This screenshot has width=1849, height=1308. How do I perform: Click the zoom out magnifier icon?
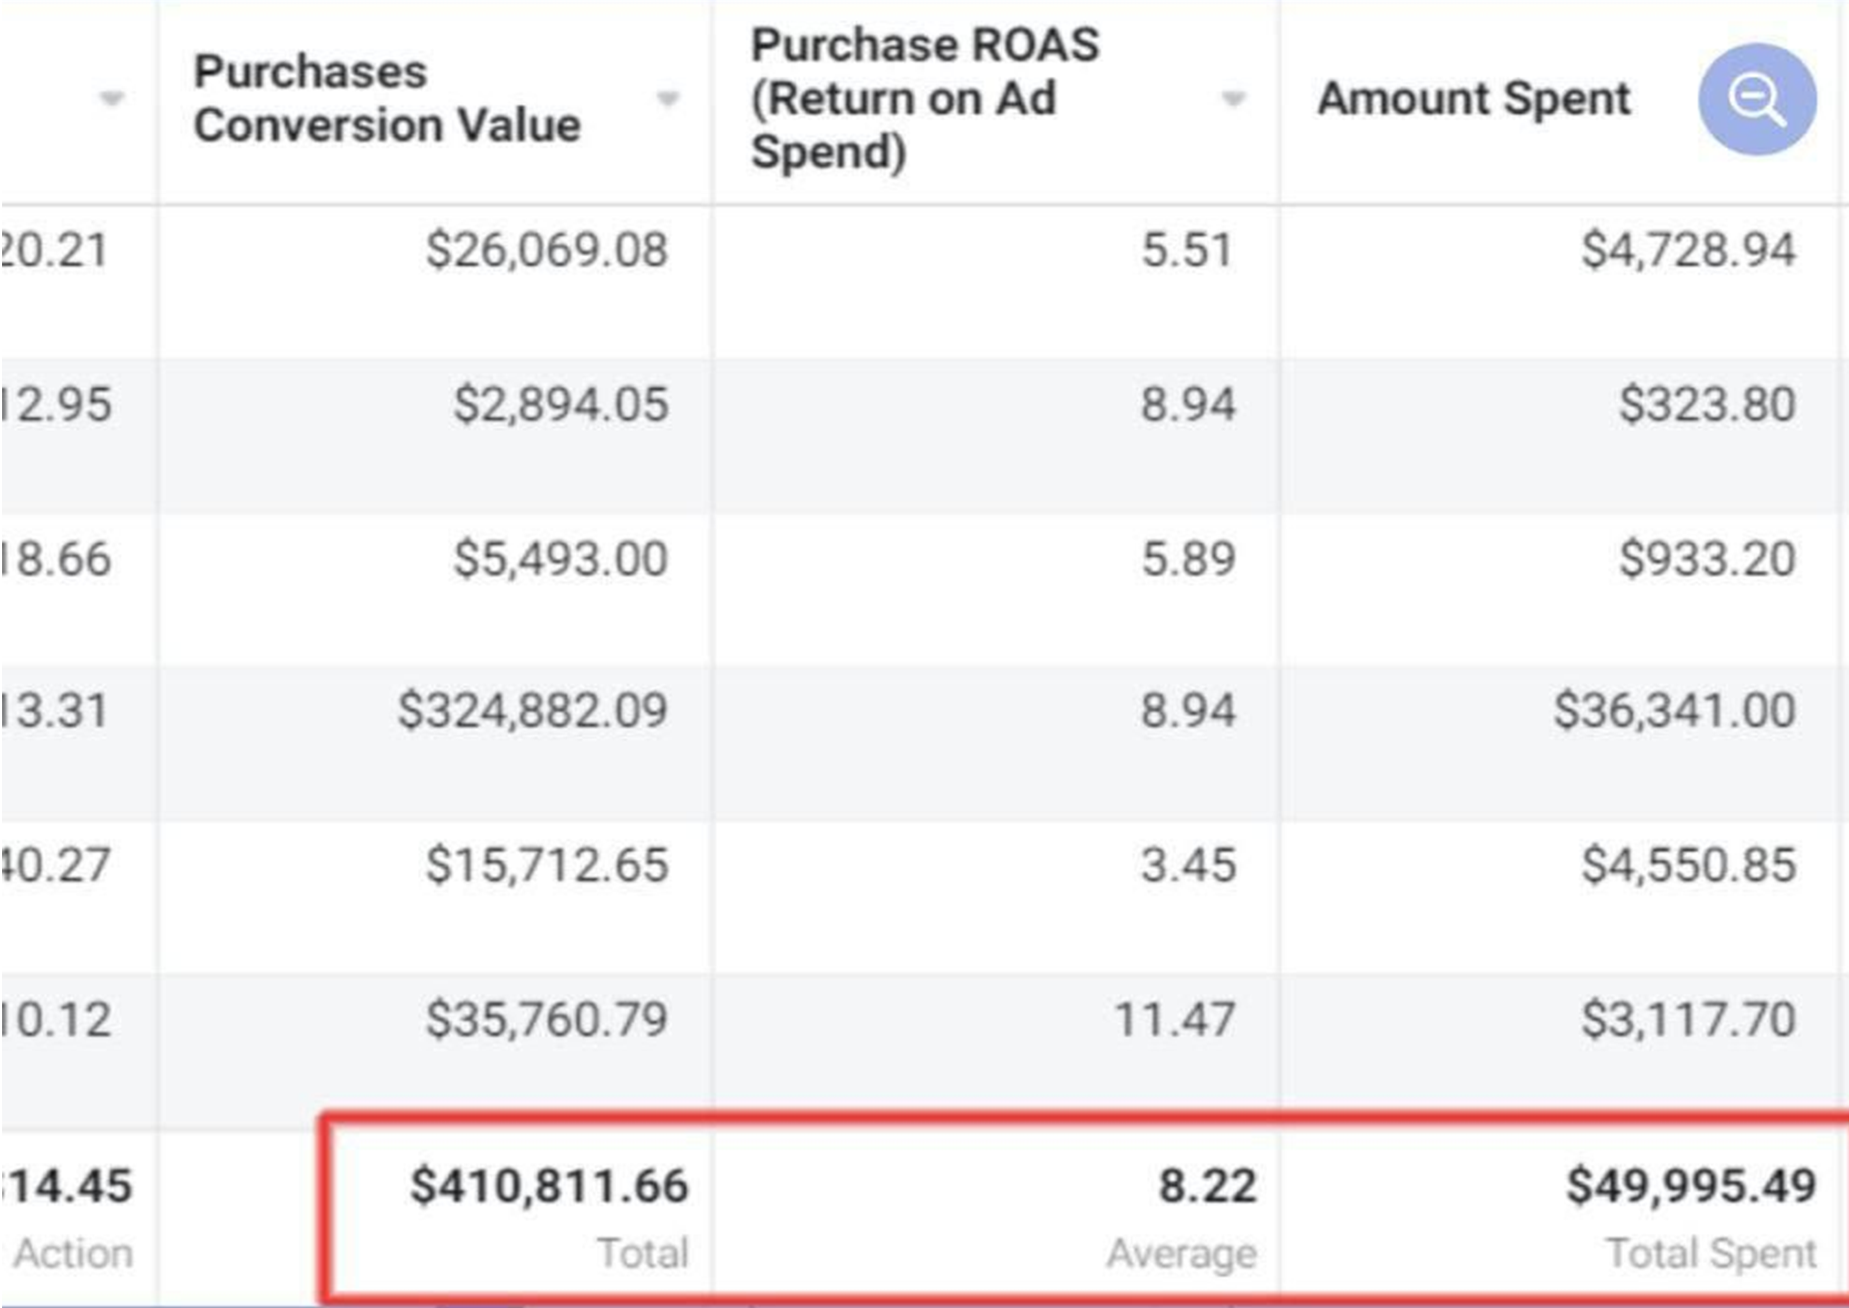pyautogui.click(x=1757, y=99)
